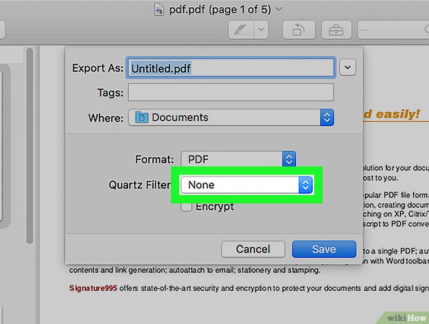Open the title bar chevron next to page count

pyautogui.click(x=278, y=9)
